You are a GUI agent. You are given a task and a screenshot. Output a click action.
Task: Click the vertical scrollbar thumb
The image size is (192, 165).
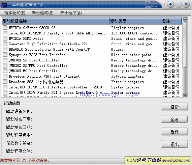pyautogui.click(x=185, y=45)
